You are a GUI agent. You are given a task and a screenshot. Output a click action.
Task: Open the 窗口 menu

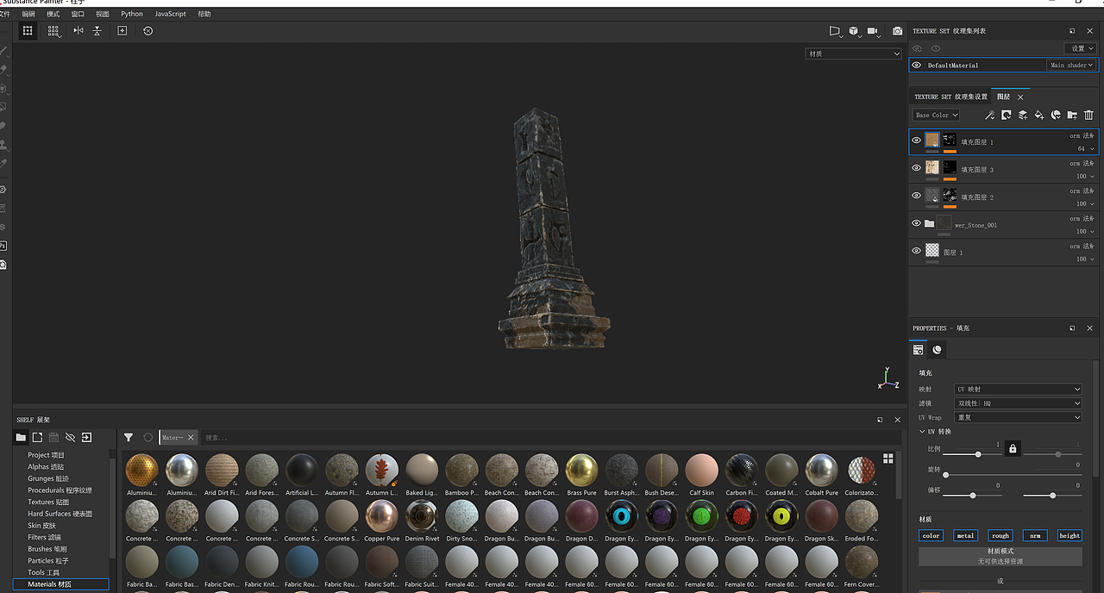[78, 14]
